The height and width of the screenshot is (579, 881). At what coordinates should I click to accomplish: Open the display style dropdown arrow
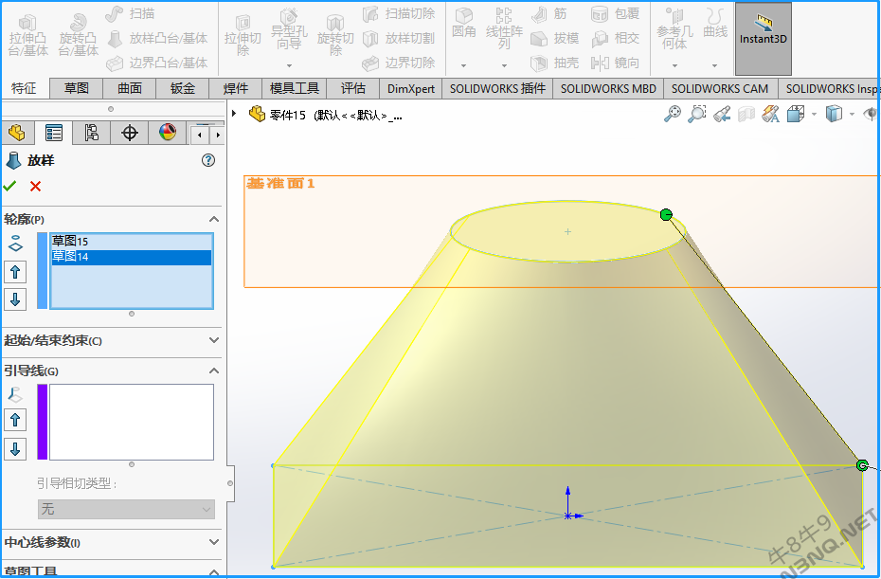click(x=852, y=114)
